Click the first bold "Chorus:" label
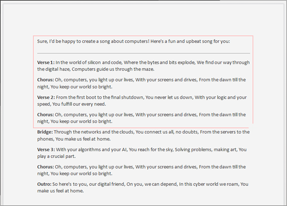 pyautogui.click(x=45, y=80)
